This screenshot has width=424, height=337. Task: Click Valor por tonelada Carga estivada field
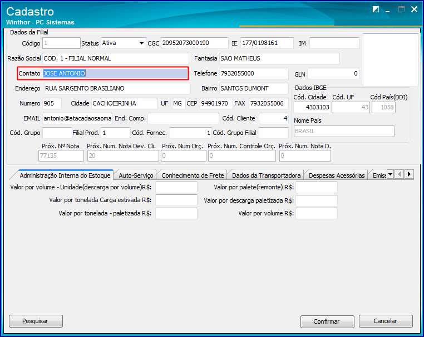[176, 200]
